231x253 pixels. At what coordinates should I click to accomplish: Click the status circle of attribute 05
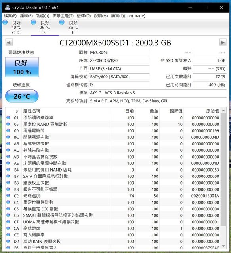[x=8, y=124]
